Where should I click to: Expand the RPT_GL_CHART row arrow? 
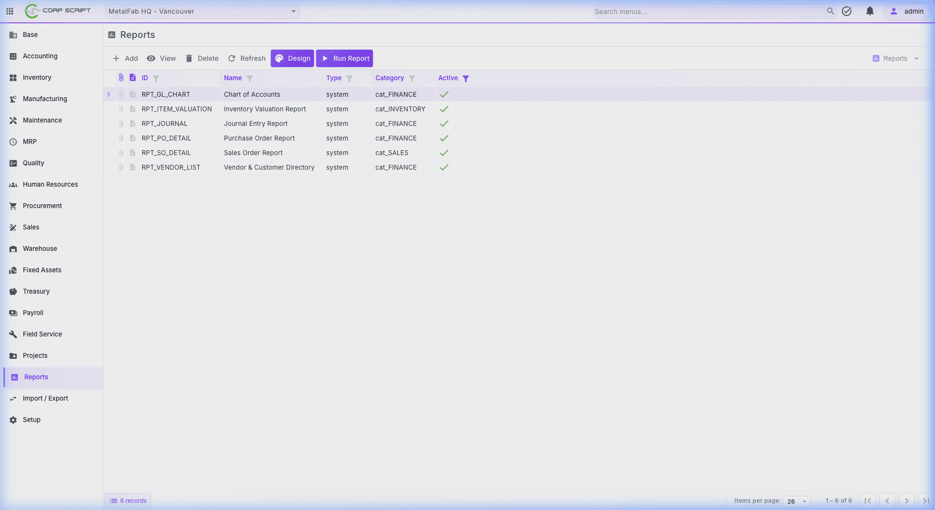click(x=109, y=94)
